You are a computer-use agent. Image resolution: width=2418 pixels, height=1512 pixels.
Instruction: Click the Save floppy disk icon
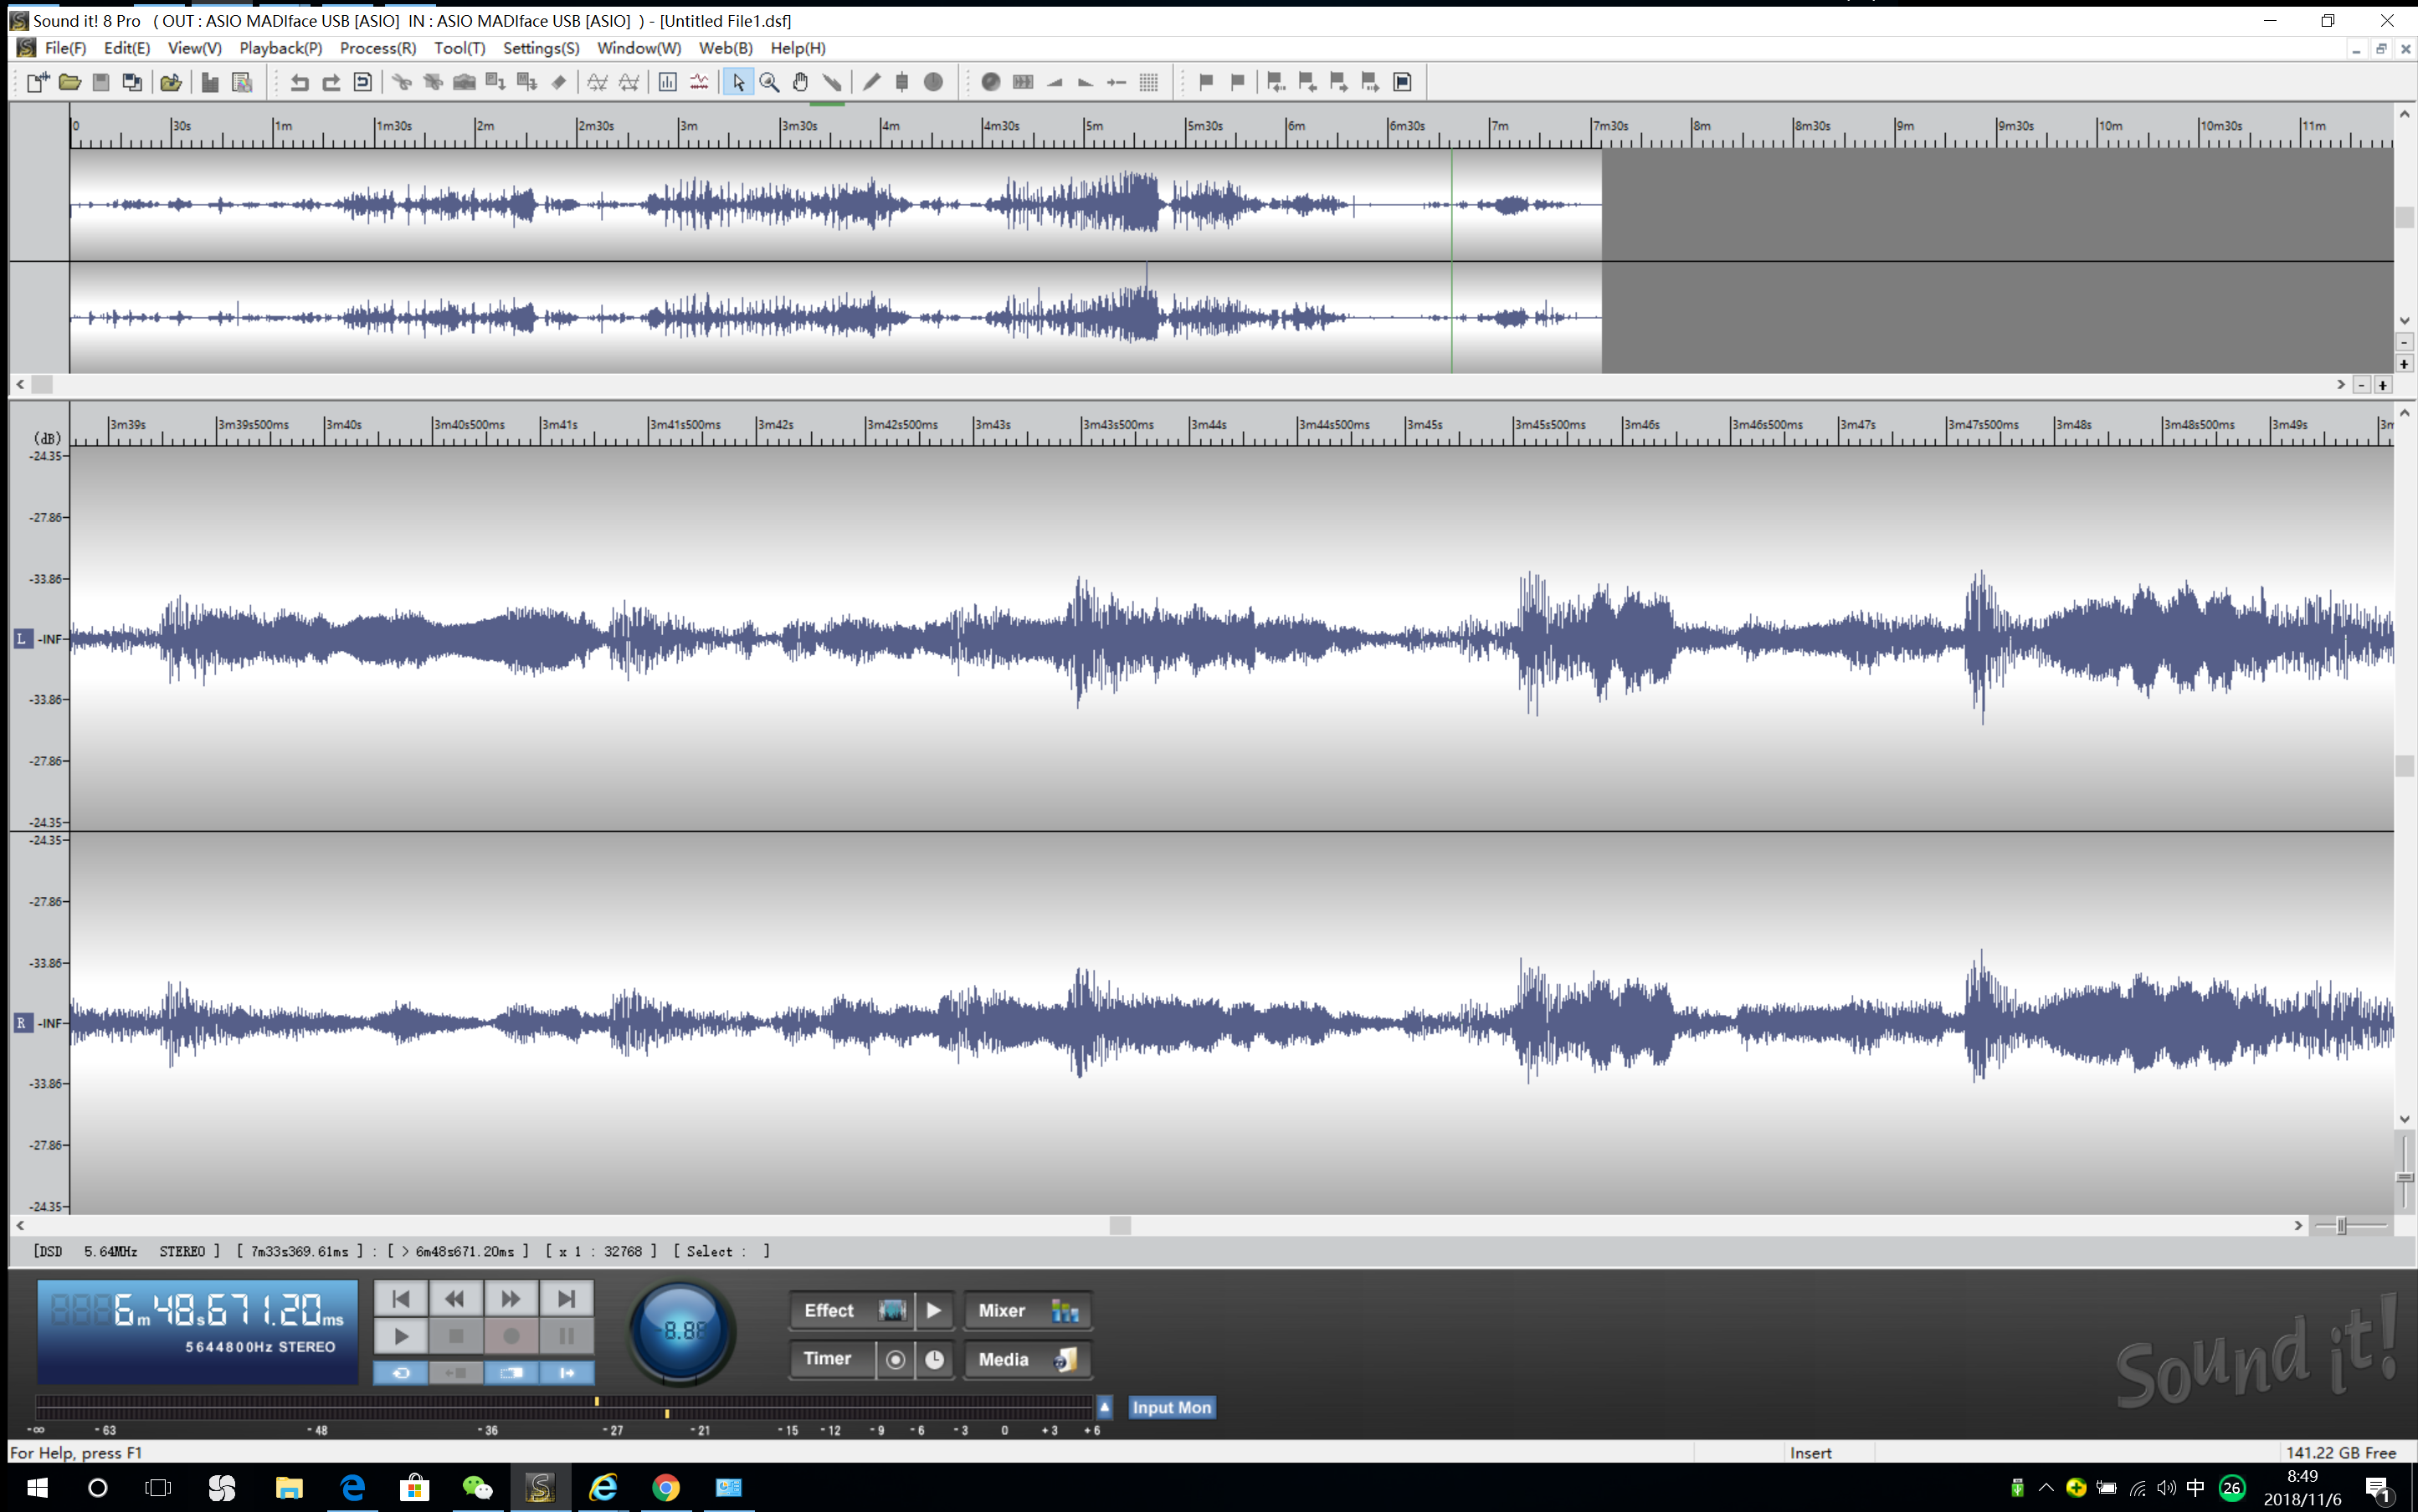click(100, 82)
